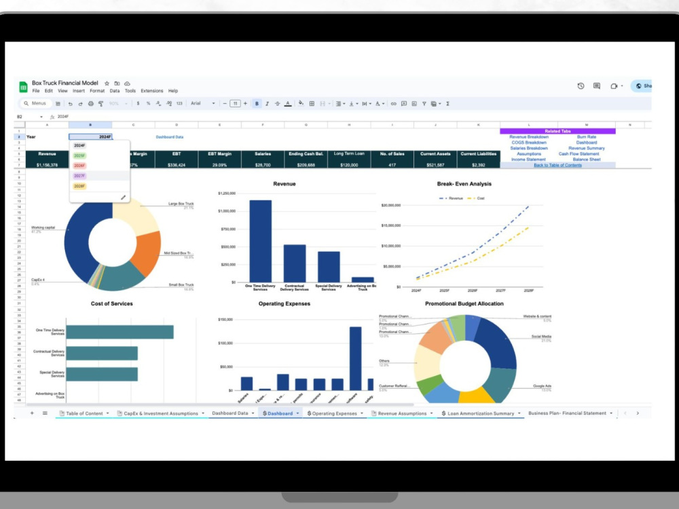Open the Revenue Breakdown link
Viewport: 679px width, 509px height.
(x=529, y=137)
